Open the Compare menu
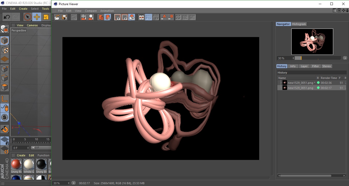349x186 pixels. (91, 11)
